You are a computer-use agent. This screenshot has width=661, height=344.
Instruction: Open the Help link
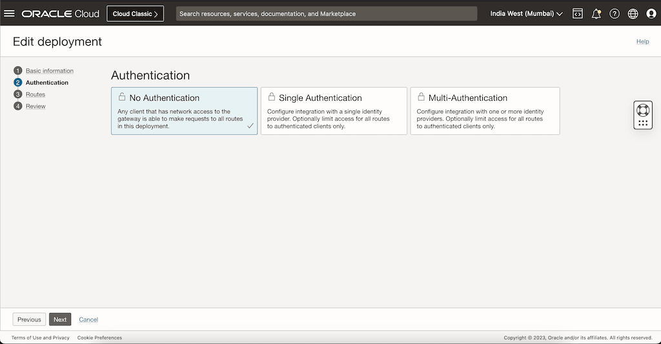coord(642,41)
